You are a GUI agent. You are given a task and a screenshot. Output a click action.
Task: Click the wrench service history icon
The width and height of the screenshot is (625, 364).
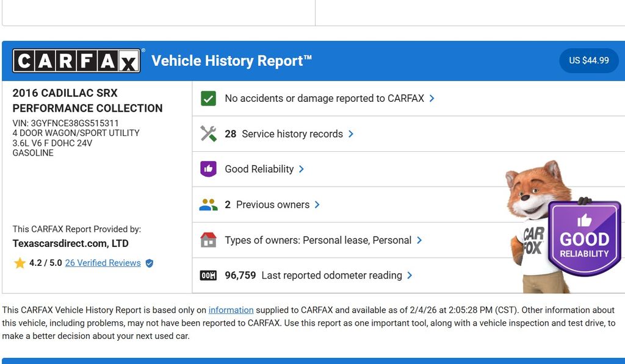click(208, 134)
